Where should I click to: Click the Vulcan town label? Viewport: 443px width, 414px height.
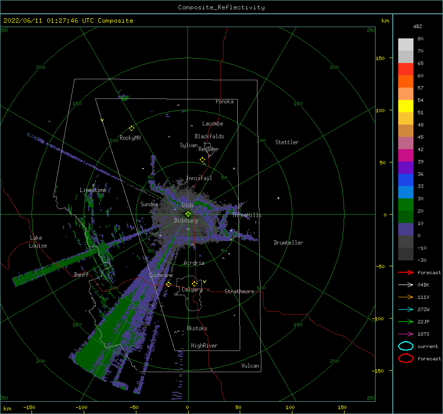(250, 366)
